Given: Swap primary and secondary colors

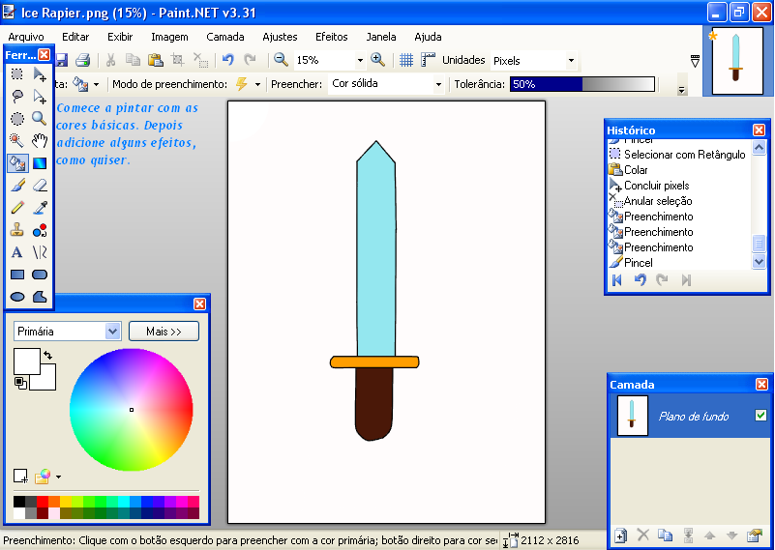Looking at the screenshot, I should coord(47,356).
